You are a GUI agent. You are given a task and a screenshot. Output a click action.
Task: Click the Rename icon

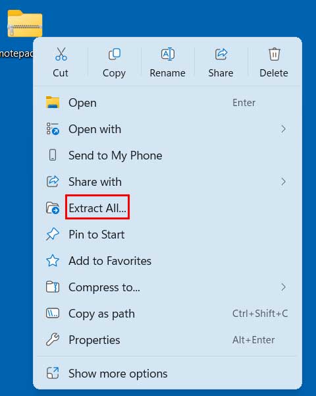pyautogui.click(x=168, y=54)
